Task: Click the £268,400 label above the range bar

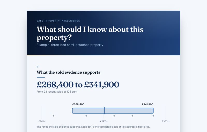Action: click(x=78, y=104)
